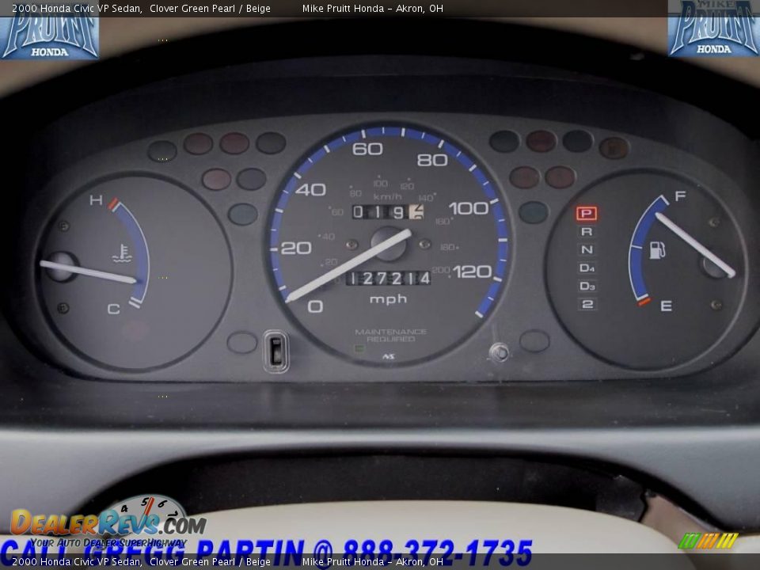
Task: Click "2000 Honda Civic VP Sedan" in header caption
Action: coord(77,8)
